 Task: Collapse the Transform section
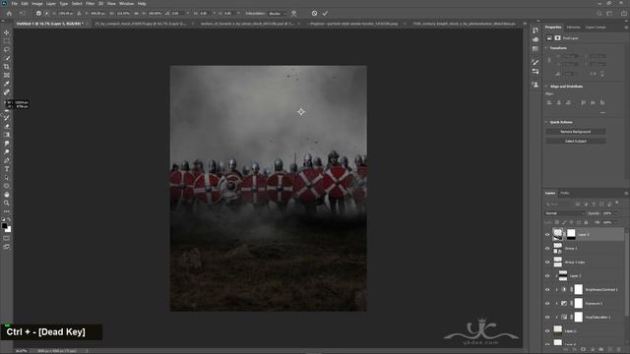(546, 48)
